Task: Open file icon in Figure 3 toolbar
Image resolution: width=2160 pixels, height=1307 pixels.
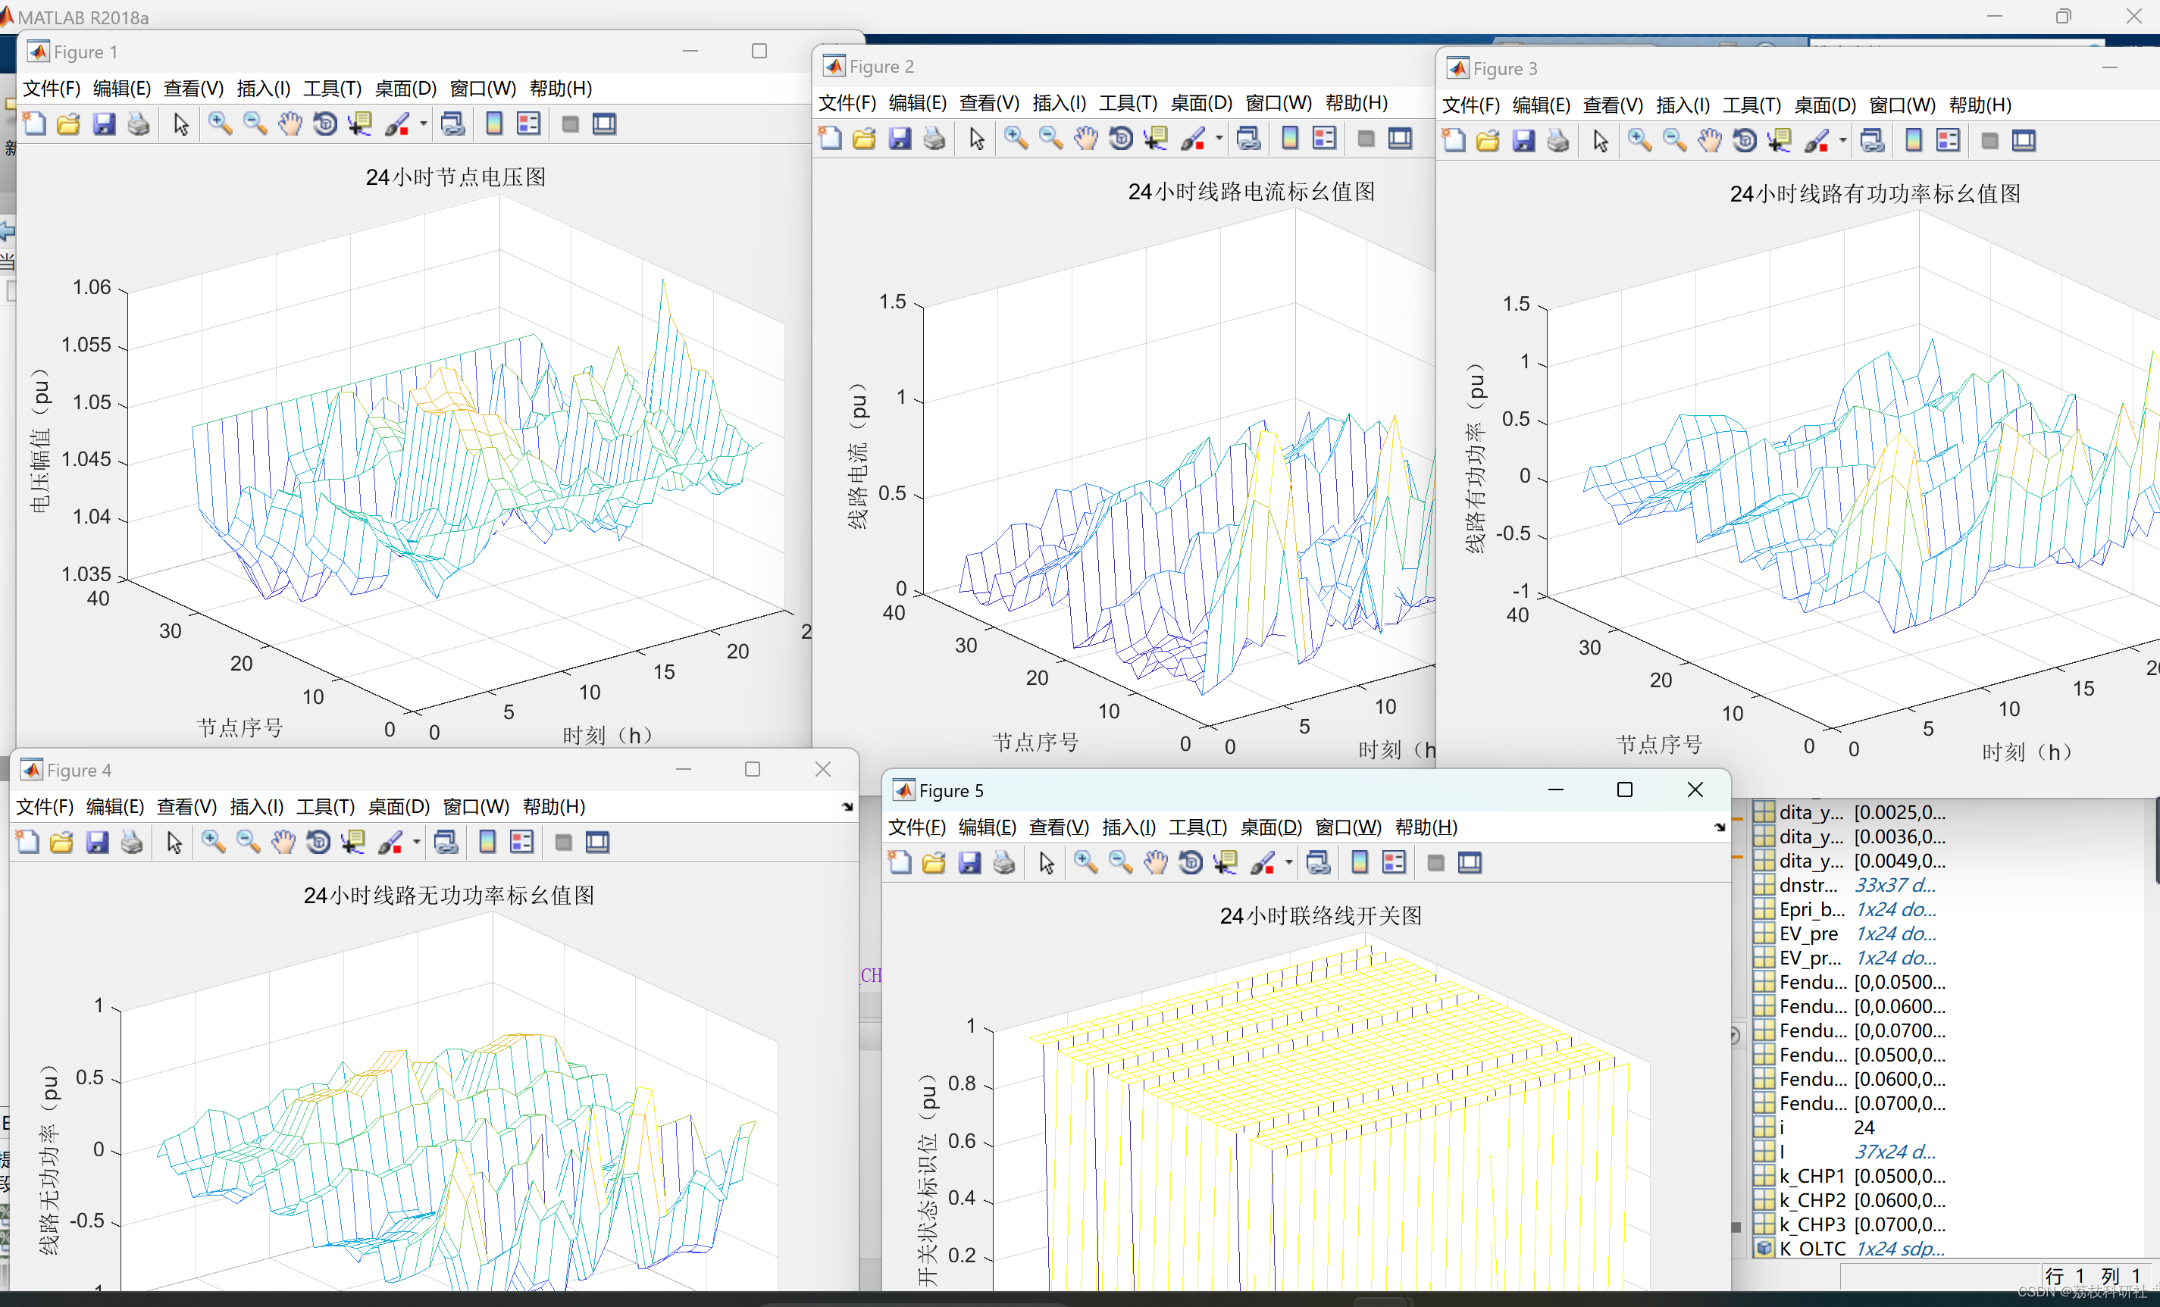Action: coord(1488,141)
